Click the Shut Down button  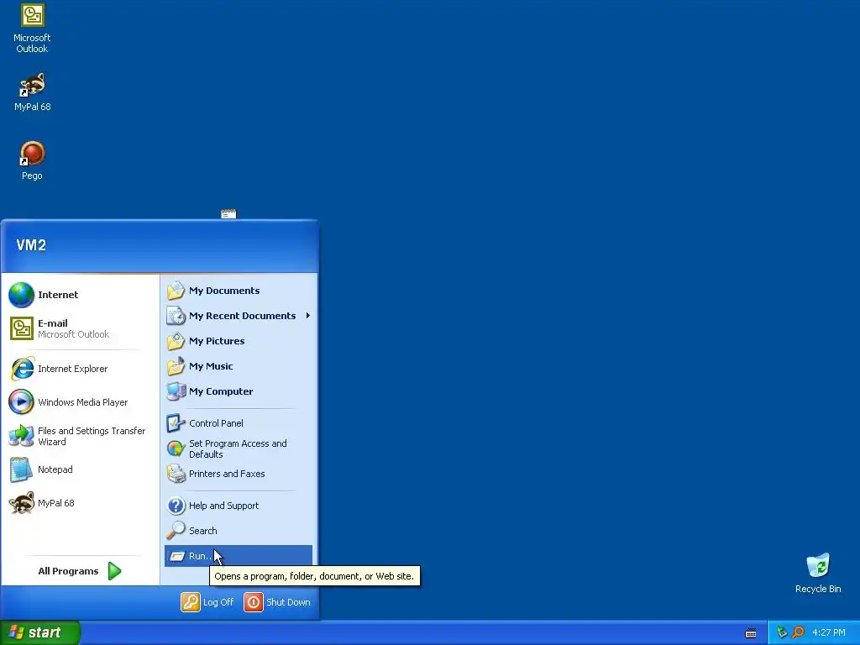coord(277,601)
